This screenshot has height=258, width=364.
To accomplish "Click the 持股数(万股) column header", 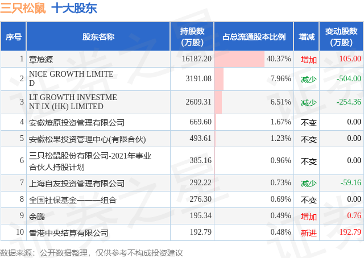I will pos(192,37).
